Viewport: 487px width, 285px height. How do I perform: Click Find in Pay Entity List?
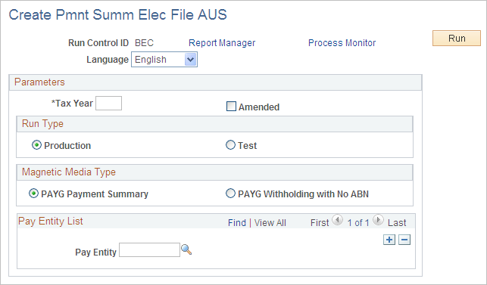237,223
